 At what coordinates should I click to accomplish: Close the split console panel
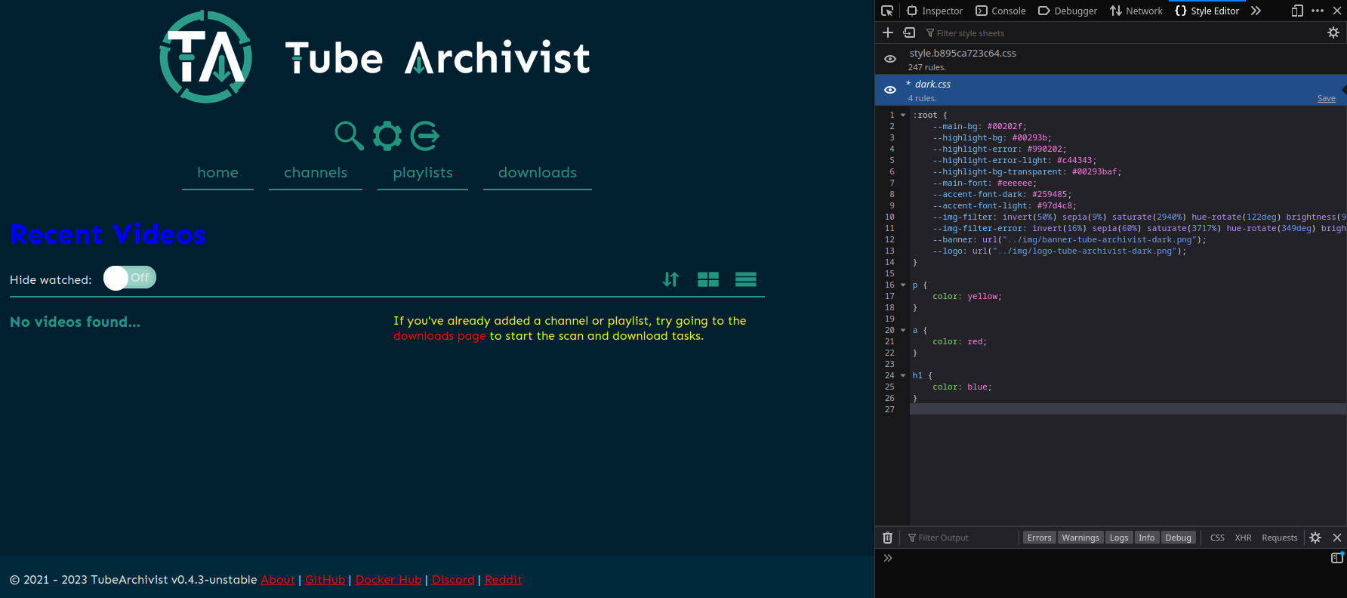point(1337,538)
